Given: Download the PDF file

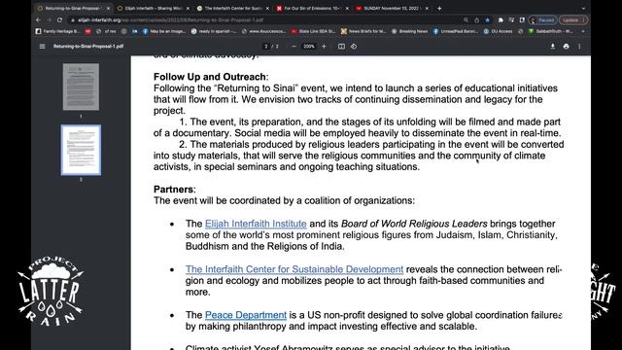Looking at the screenshot, I should (x=553, y=47).
